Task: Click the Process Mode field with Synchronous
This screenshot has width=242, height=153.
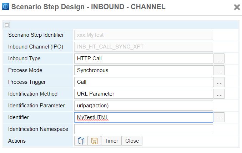Action: click(x=143, y=70)
